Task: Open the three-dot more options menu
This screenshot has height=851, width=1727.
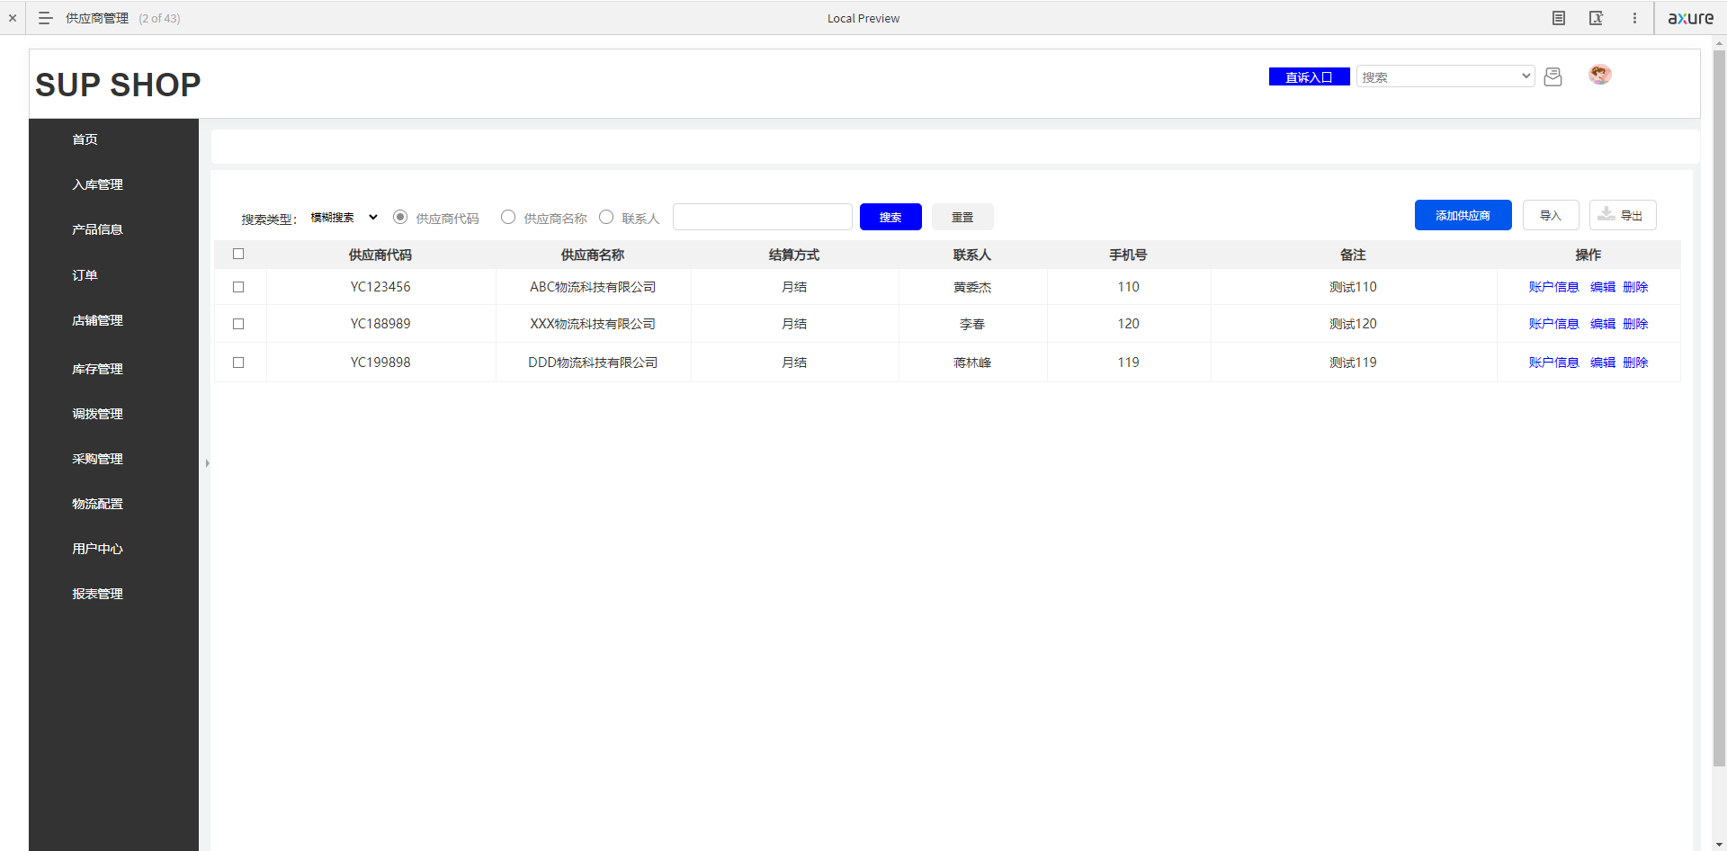Action: pos(1634,18)
